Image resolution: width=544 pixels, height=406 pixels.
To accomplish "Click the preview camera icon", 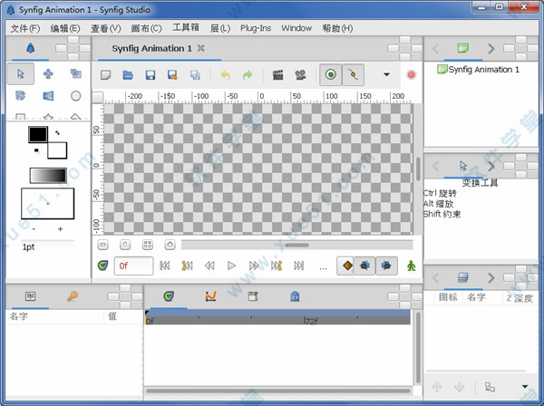I will coord(300,75).
